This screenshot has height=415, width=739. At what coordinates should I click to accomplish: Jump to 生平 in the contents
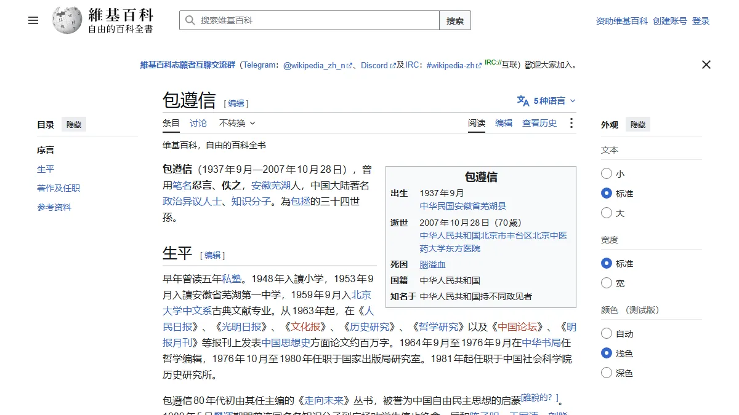tap(46, 169)
